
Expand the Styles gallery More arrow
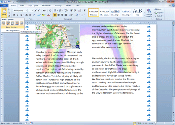tap(144, 16)
